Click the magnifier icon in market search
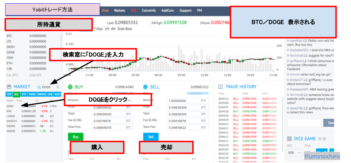 click(39, 87)
